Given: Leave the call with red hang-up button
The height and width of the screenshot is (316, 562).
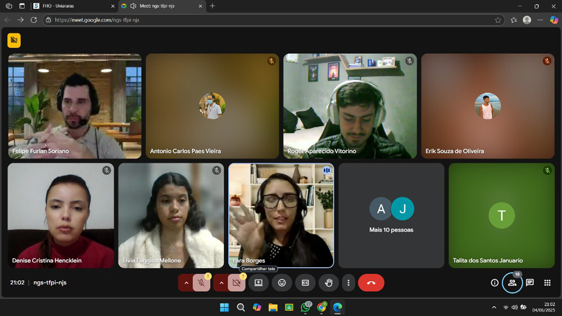Looking at the screenshot, I should coord(371,283).
